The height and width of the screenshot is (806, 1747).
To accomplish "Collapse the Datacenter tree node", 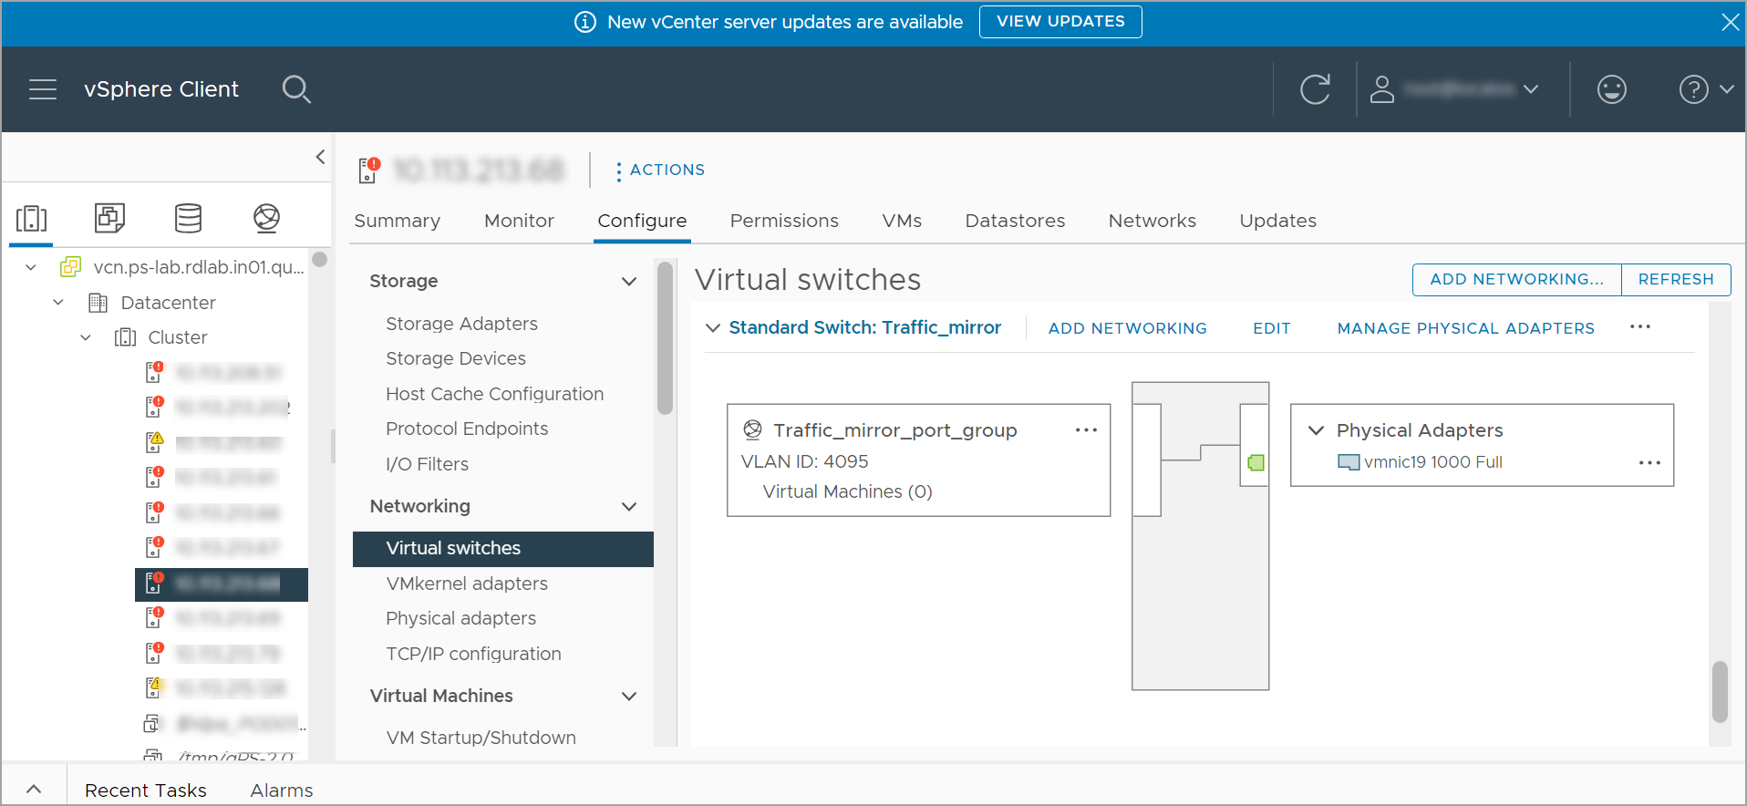I will 58,303.
